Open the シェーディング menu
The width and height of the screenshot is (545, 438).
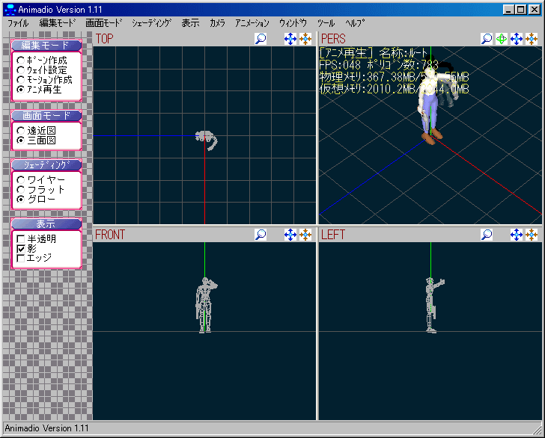tap(151, 23)
